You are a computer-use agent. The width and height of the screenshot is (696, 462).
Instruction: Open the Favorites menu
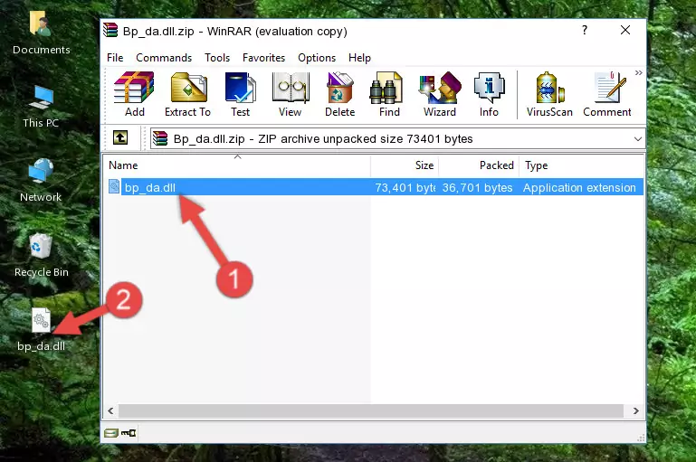click(263, 58)
